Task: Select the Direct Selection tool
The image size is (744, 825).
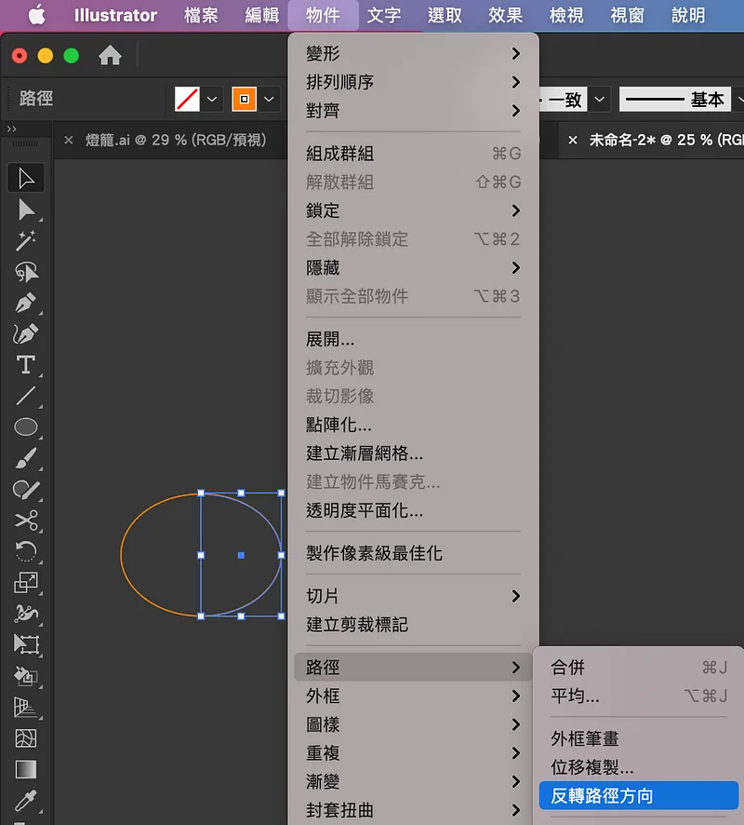Action: click(26, 210)
